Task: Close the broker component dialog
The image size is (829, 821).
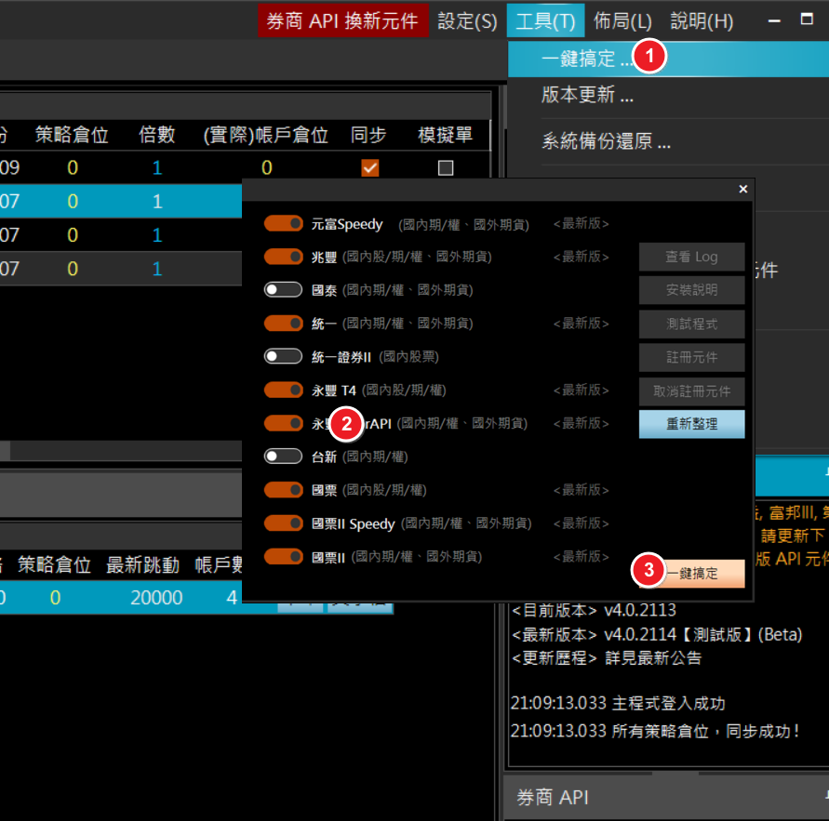Action: tap(742, 189)
